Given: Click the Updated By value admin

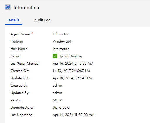Looking at the screenshot, I should [57, 93].
